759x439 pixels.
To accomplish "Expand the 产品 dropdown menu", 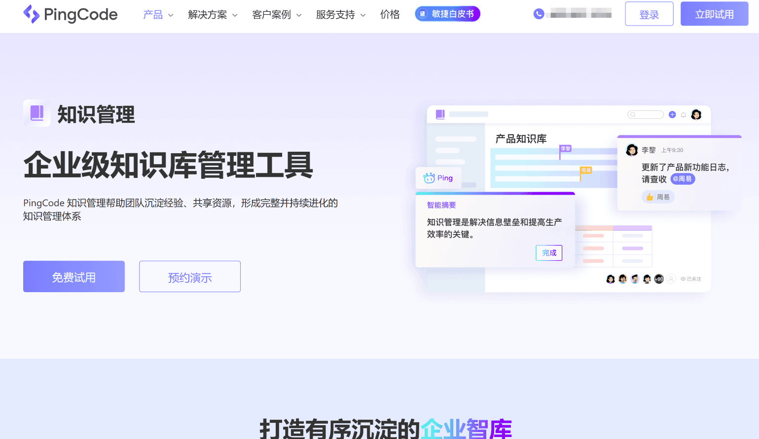I will [x=158, y=15].
